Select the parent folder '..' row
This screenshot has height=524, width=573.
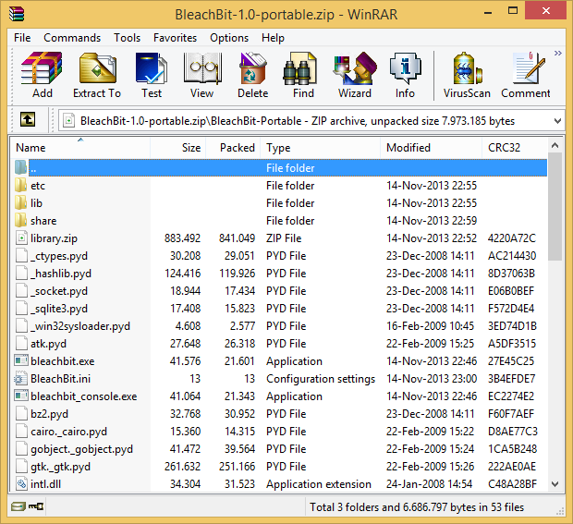tap(281, 167)
